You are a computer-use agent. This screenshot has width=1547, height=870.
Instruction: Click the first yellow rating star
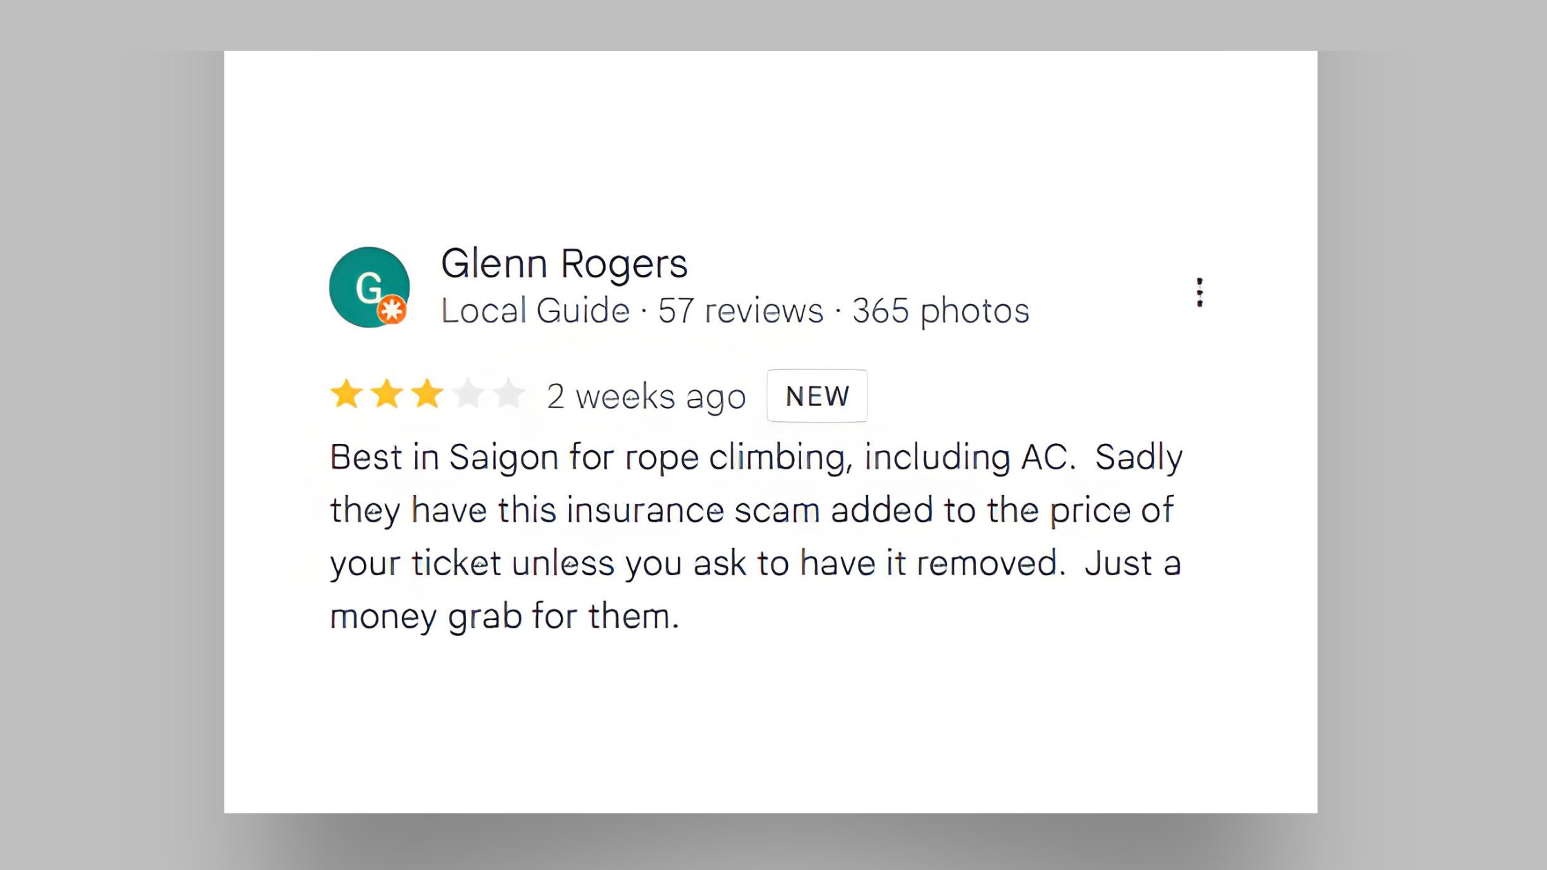[x=346, y=395]
